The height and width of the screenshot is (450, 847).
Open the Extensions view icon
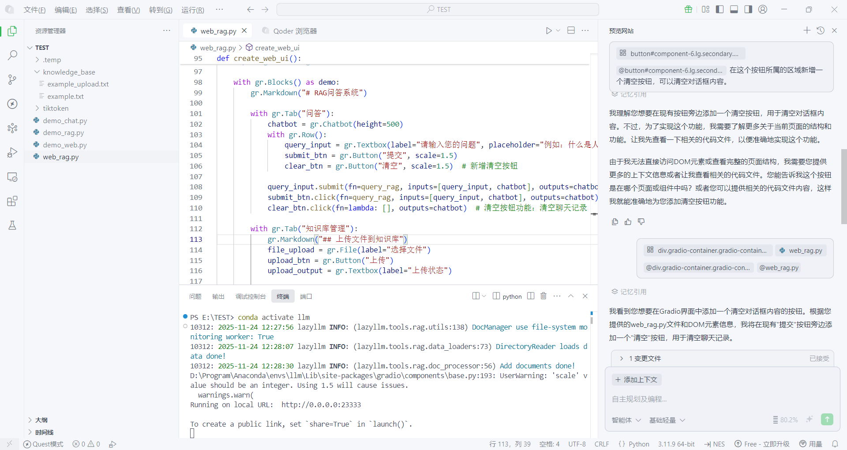coord(12,201)
